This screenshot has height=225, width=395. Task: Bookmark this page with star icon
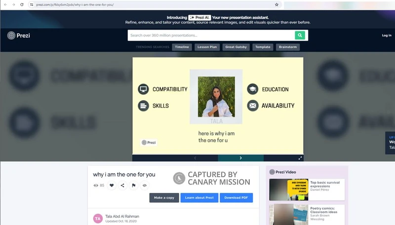(276, 4)
